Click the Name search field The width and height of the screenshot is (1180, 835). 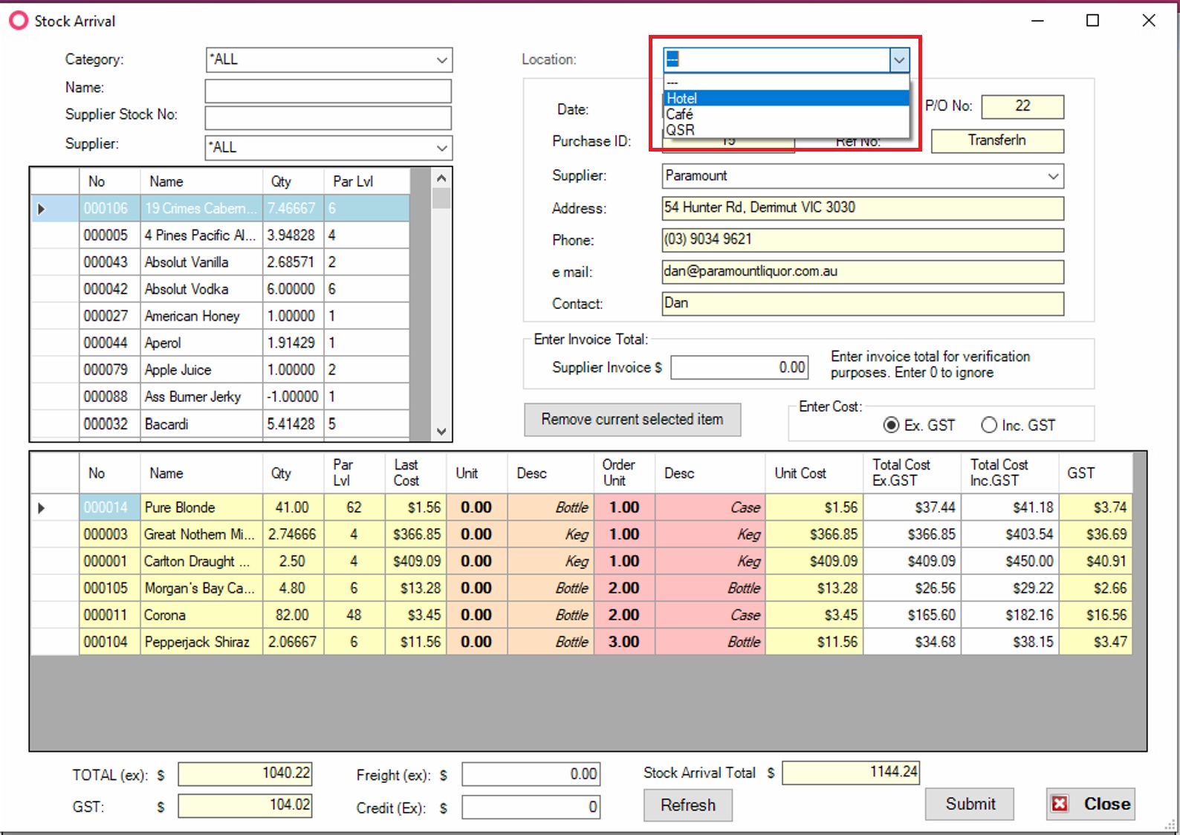pyautogui.click(x=328, y=91)
